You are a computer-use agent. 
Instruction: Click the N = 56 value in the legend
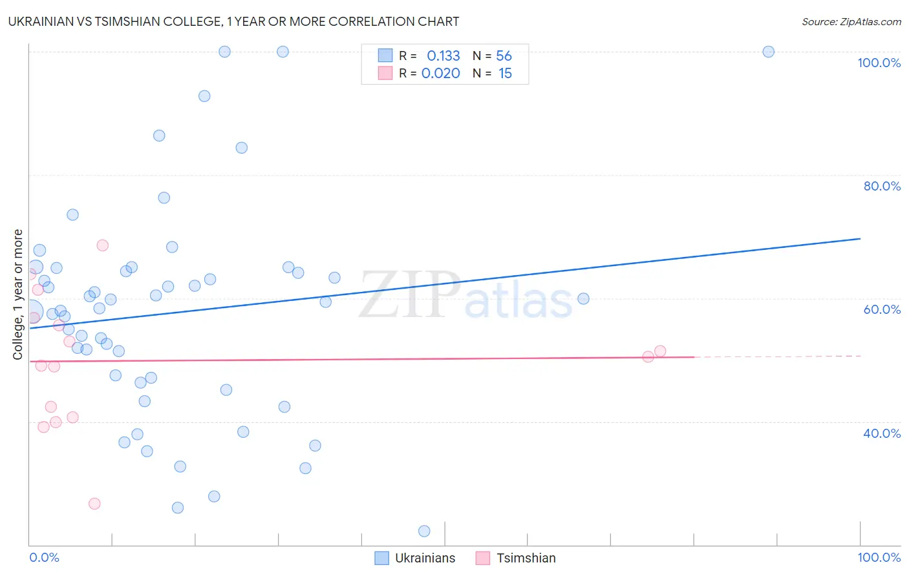coord(493,56)
